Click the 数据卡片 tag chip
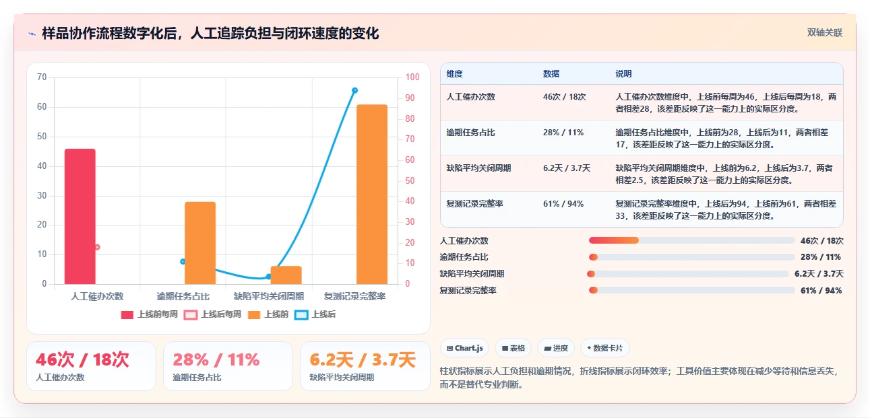 click(605, 348)
